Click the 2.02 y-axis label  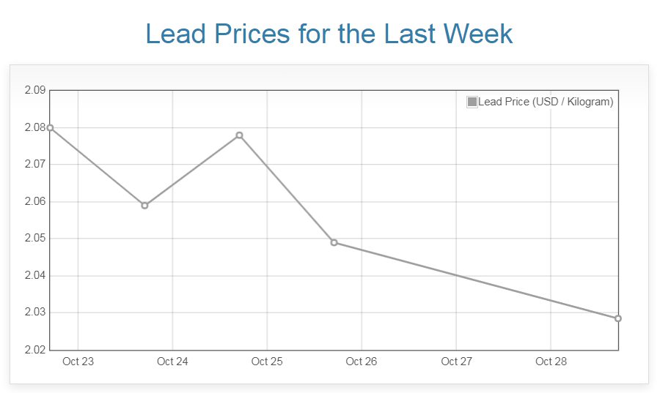click(35, 350)
